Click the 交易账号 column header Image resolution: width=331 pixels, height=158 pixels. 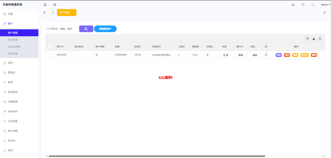(x=162, y=47)
